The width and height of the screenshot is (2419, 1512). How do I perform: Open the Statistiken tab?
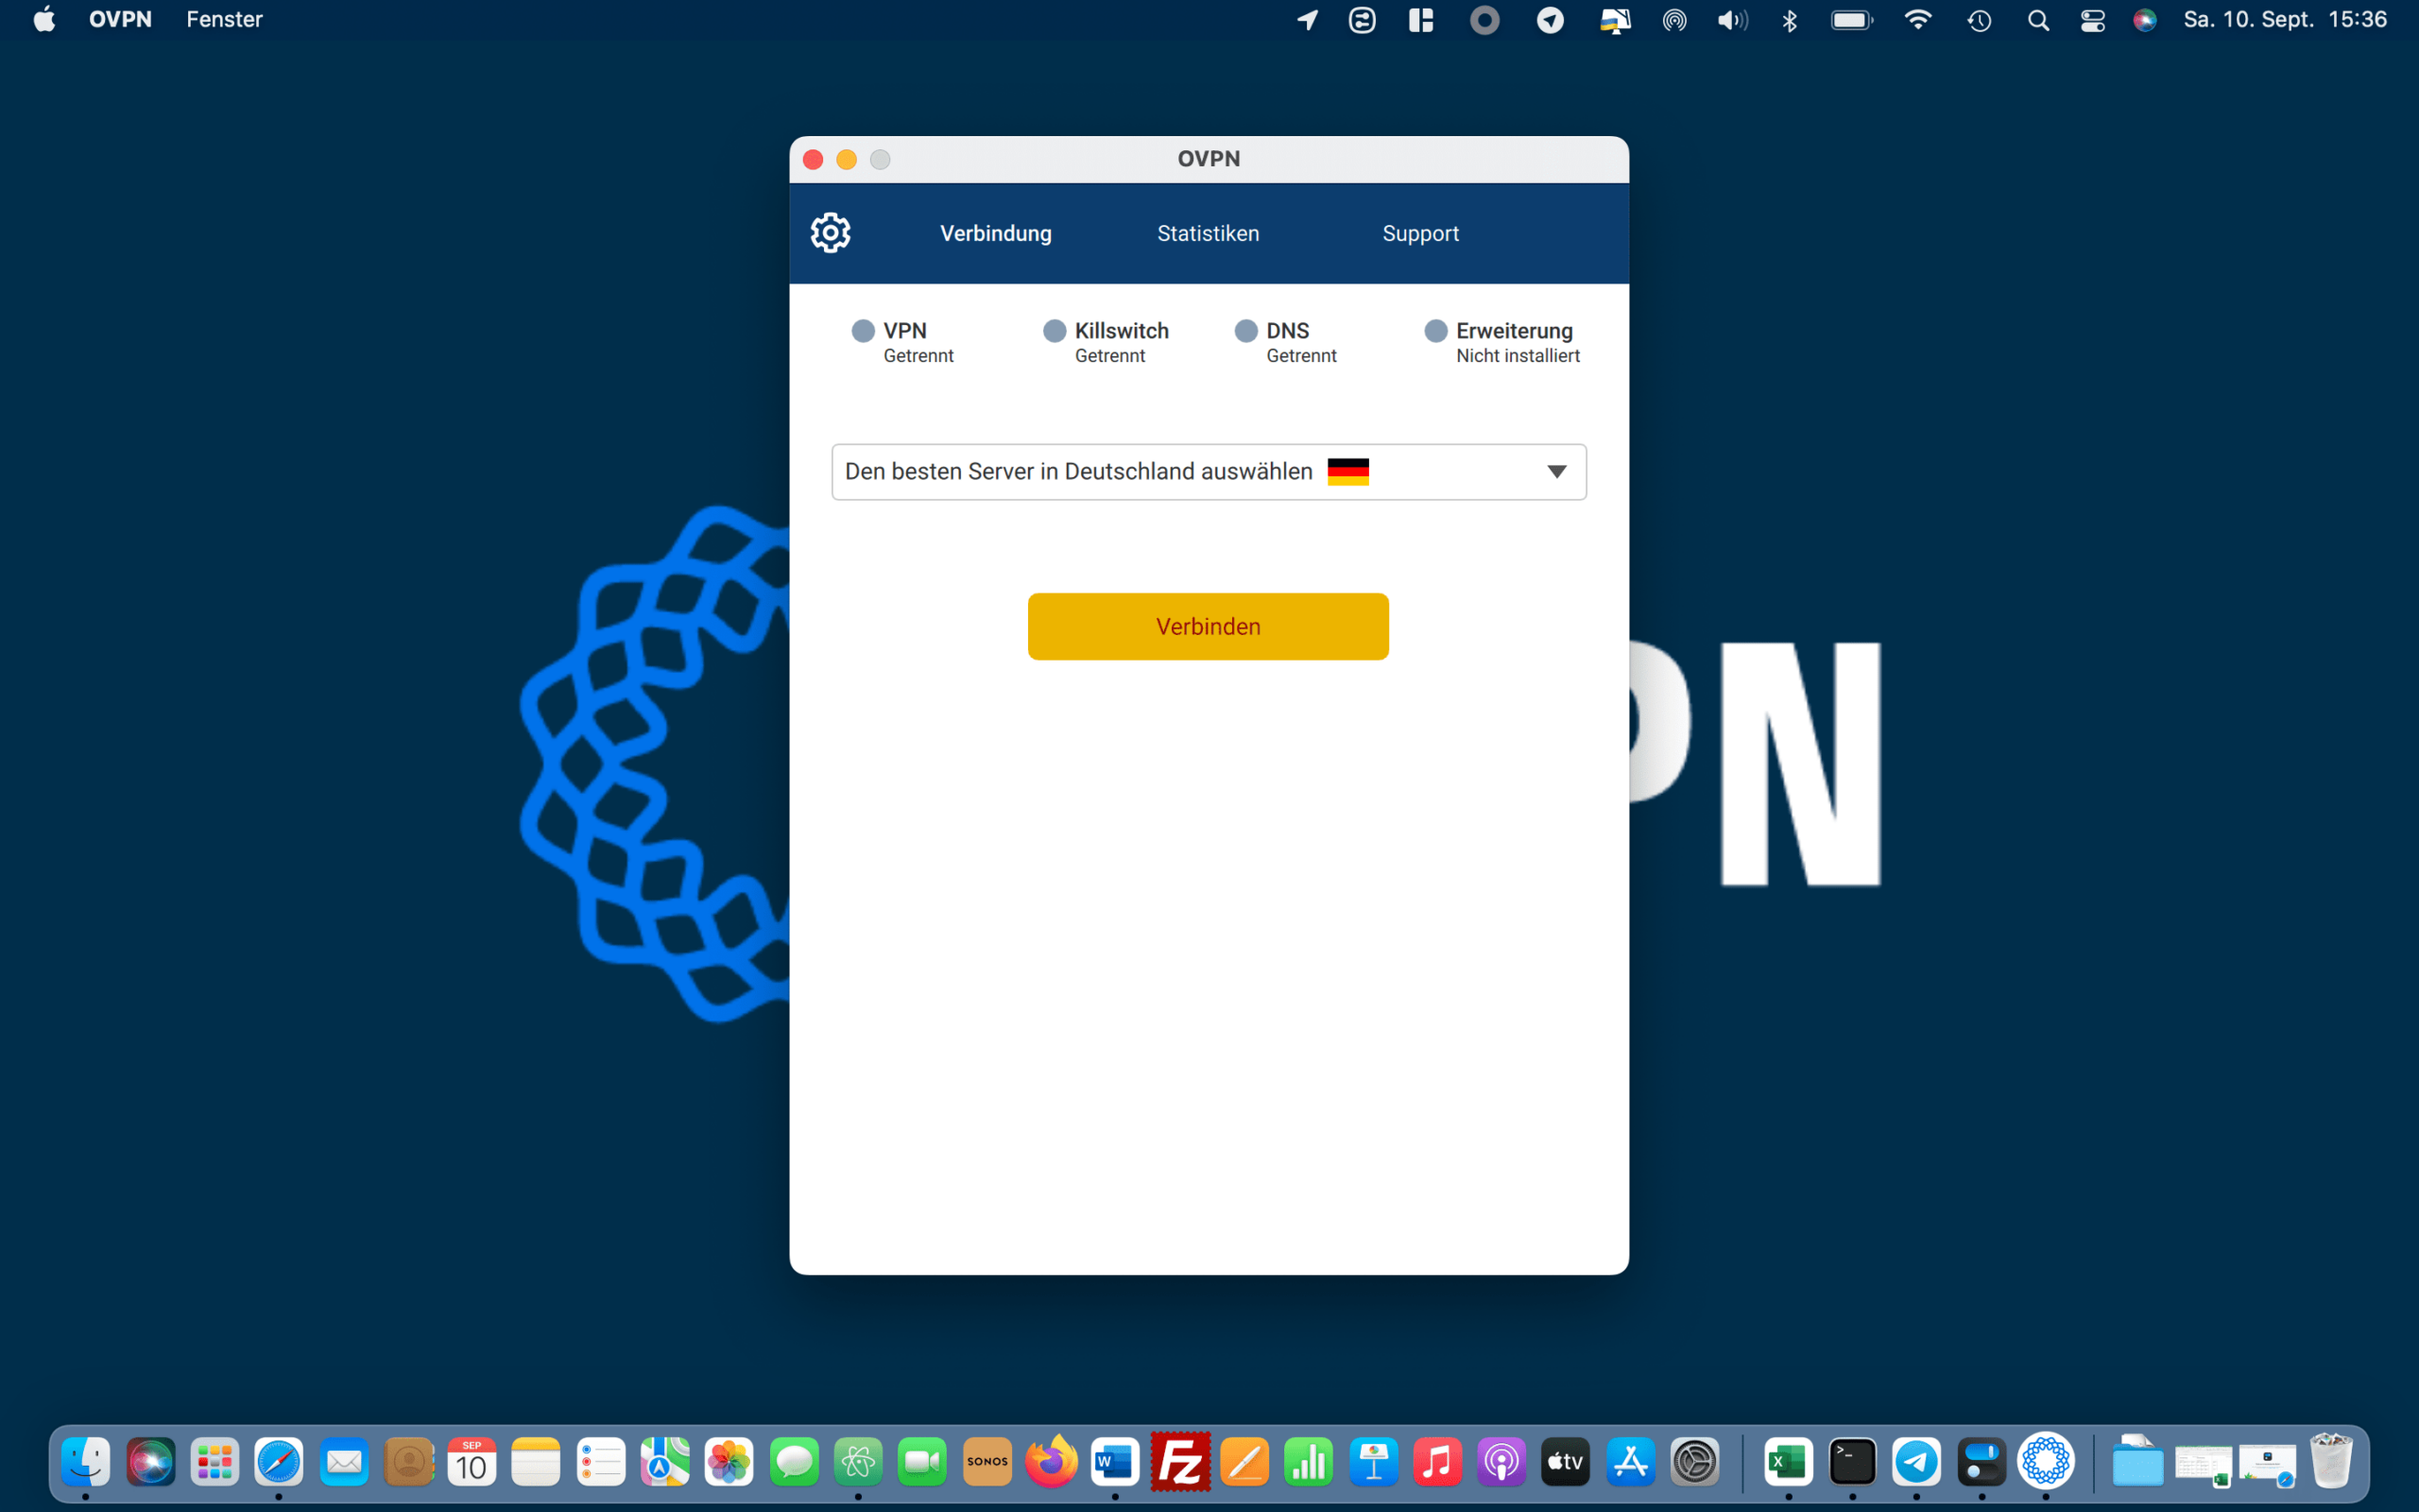[1208, 233]
